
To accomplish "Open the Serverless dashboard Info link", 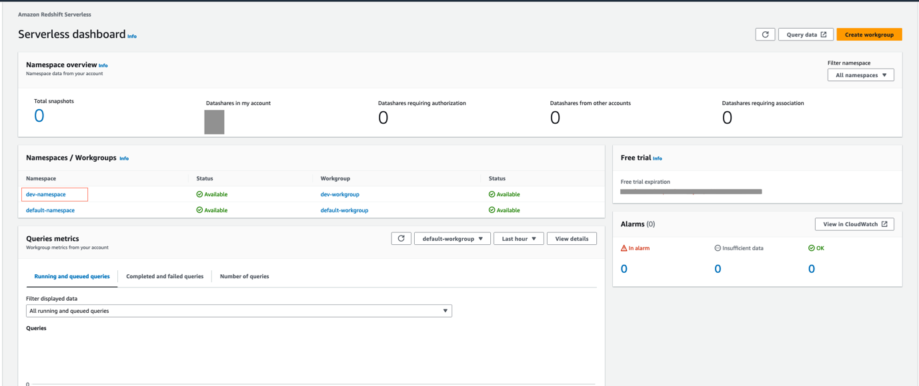I will (x=132, y=36).
